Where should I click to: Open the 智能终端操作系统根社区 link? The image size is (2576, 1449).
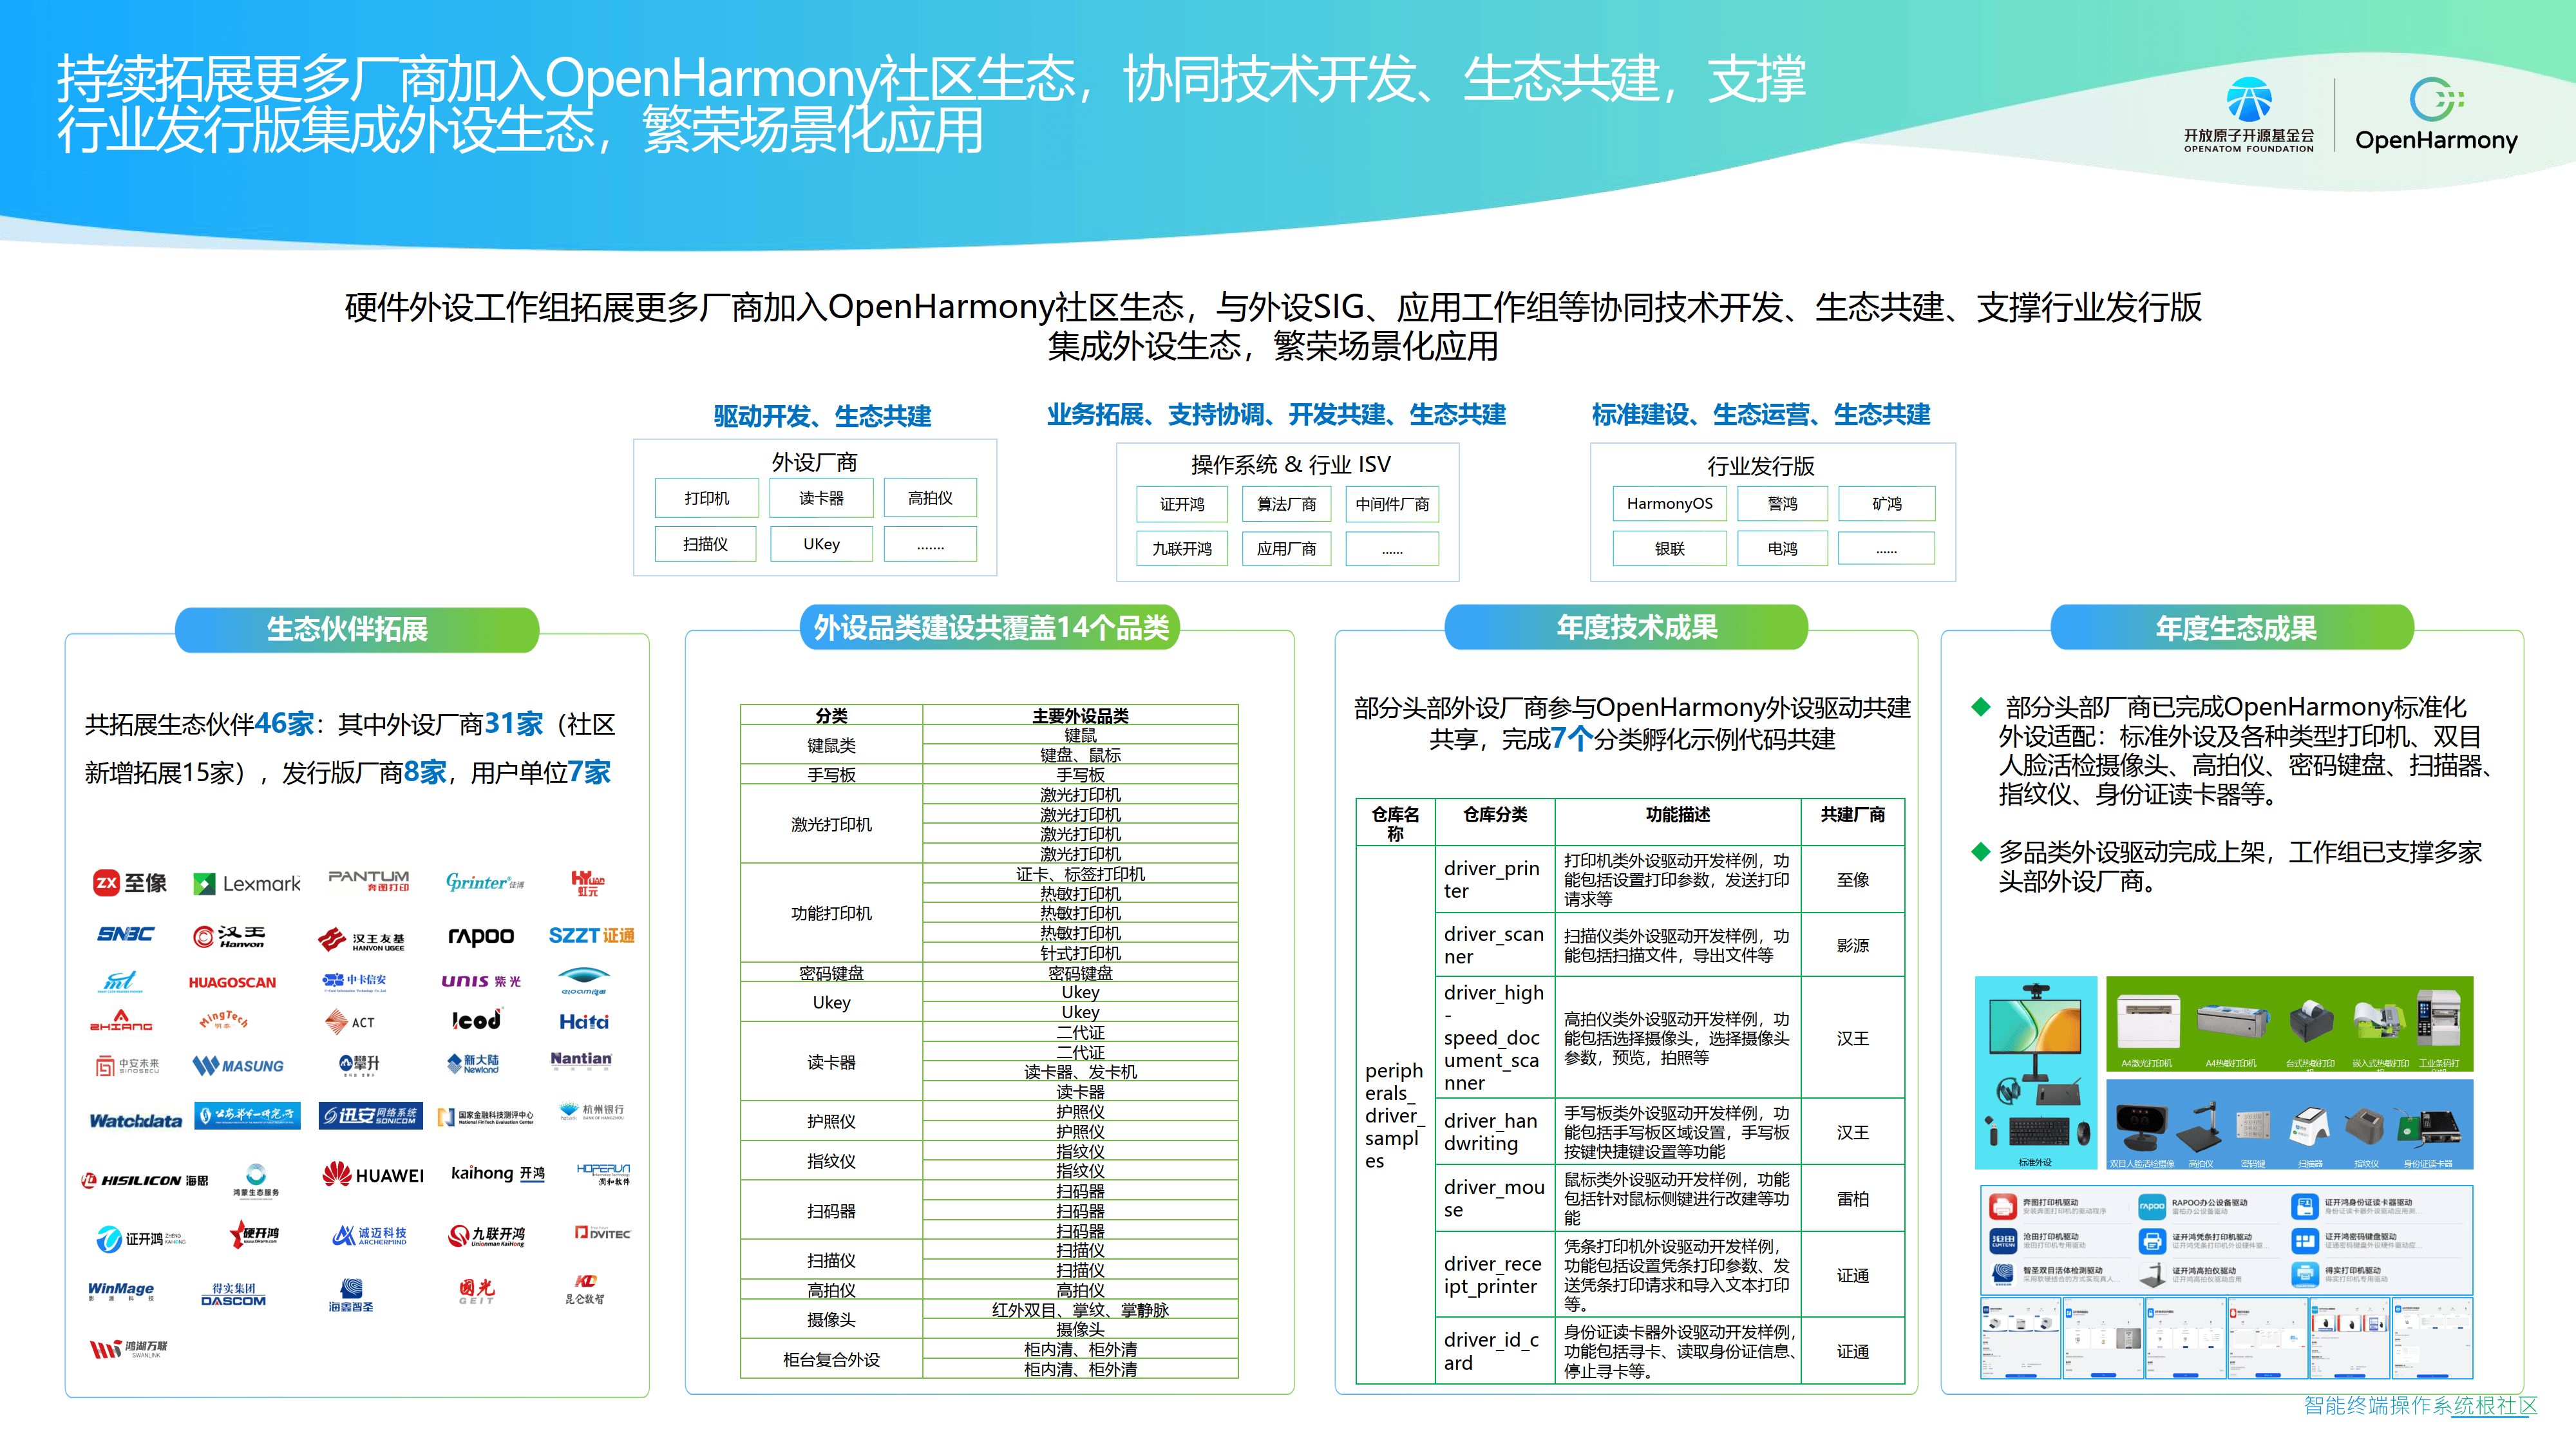coord(2420,1405)
